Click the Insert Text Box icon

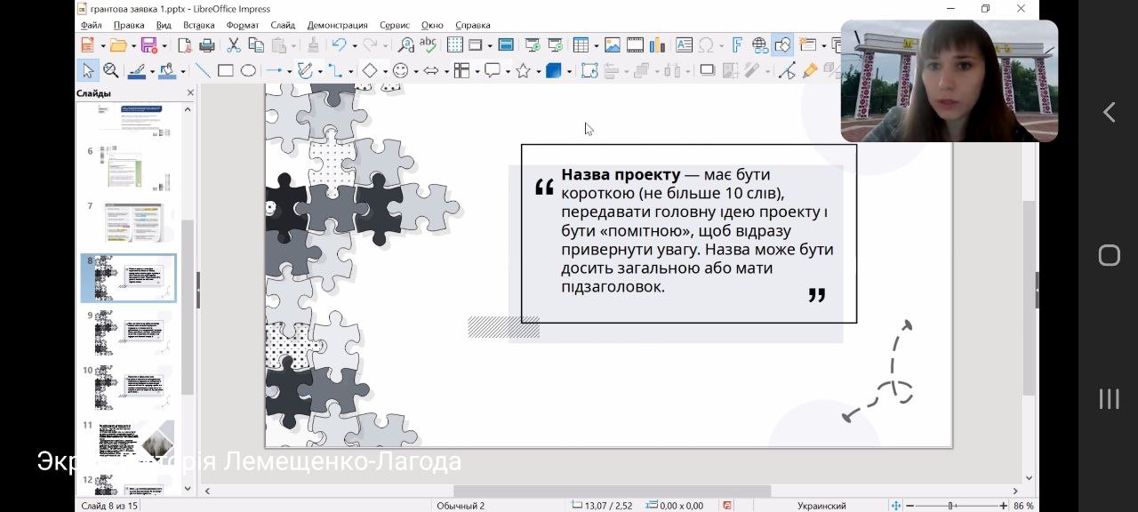click(684, 45)
